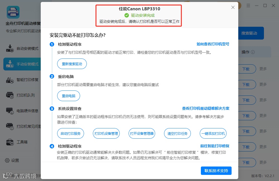Click 搜索驱动 button in main window
The height and width of the screenshot is (181, 279).
point(251,33)
